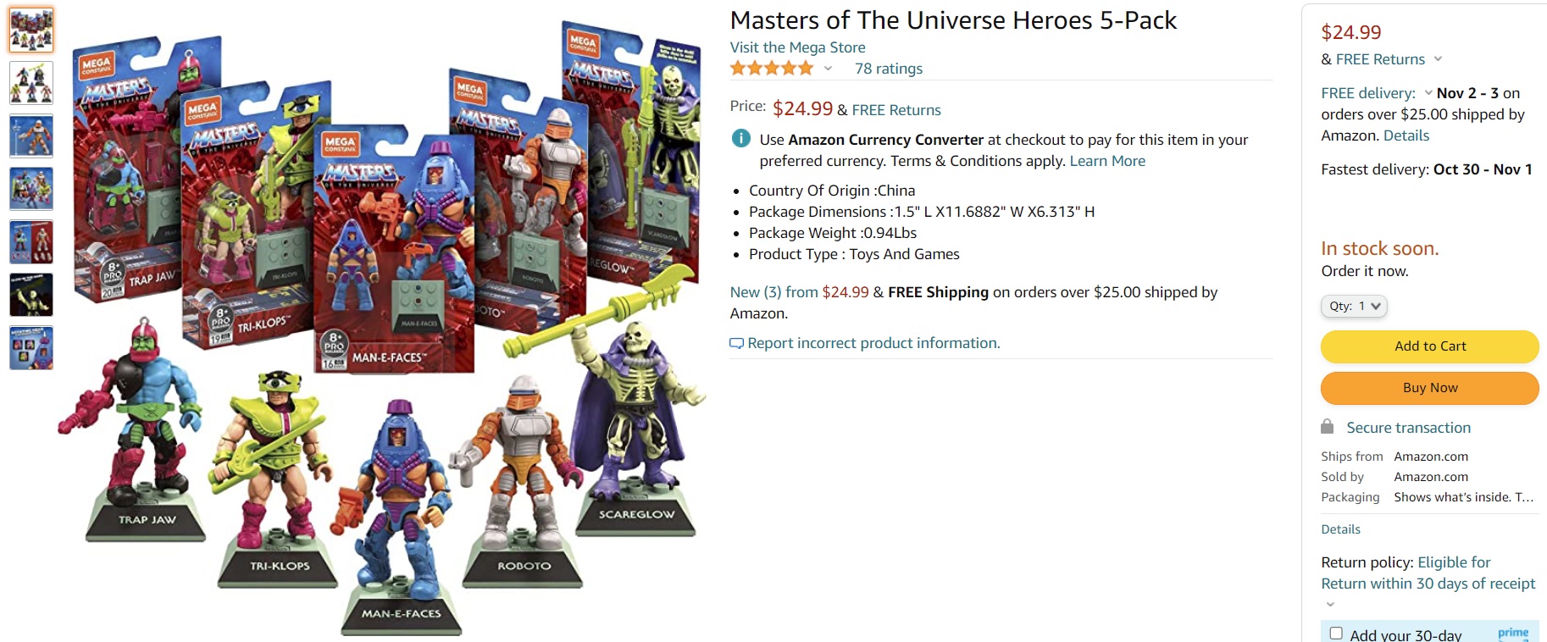Viewport: 1547px width, 642px height.
Task: Expand the FREE Returns chevron in buy box
Action: [1438, 59]
